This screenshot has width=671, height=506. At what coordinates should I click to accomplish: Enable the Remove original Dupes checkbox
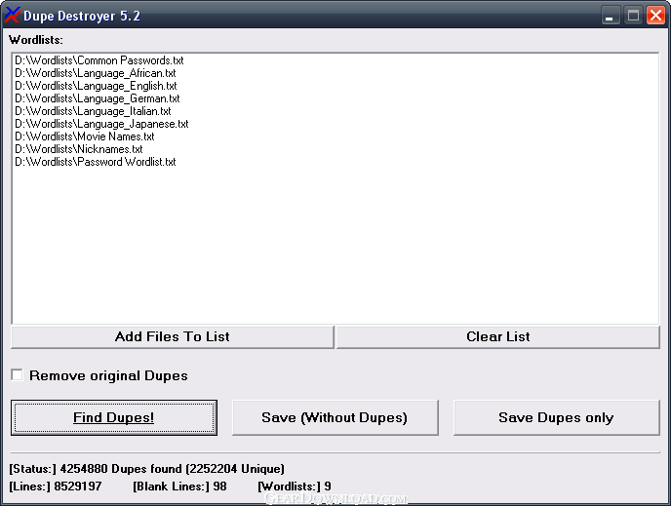[x=18, y=375]
